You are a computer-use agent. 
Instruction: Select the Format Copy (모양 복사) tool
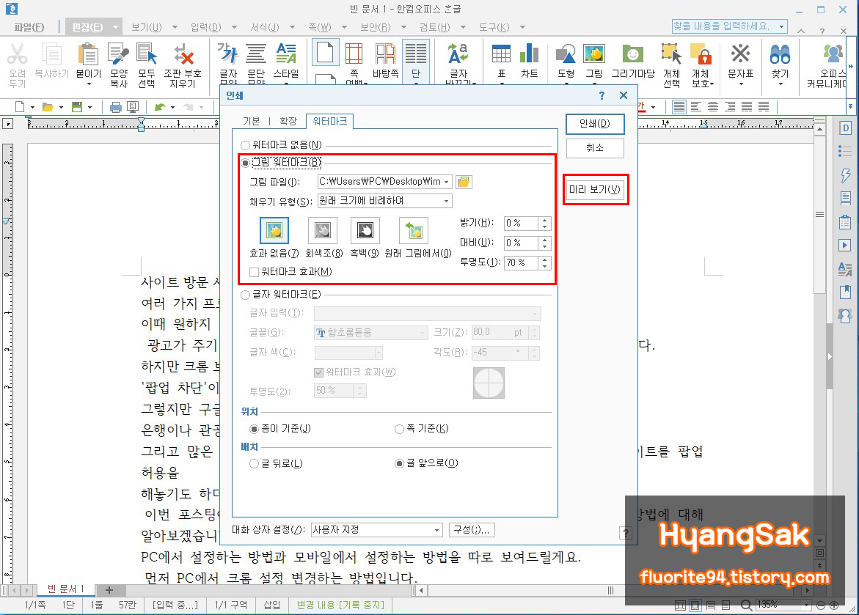(x=118, y=55)
